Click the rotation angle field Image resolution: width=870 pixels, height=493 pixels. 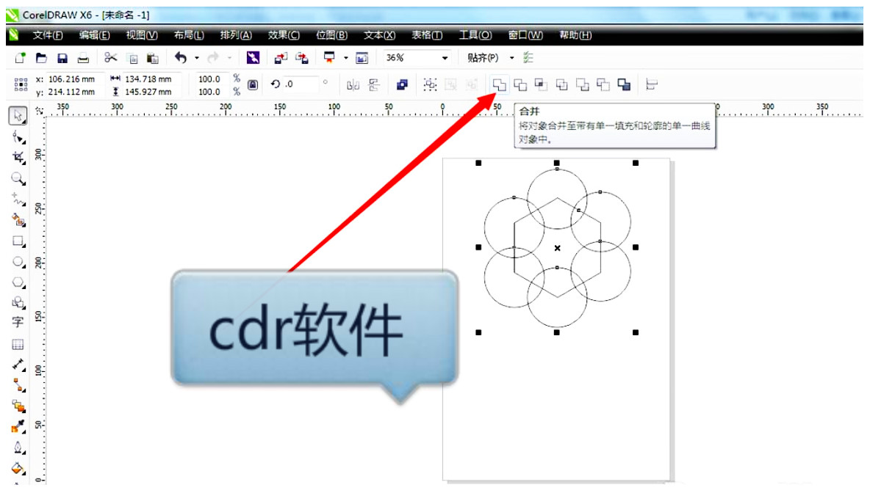coord(301,84)
